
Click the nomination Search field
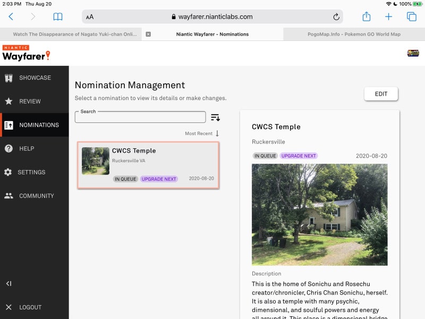click(140, 117)
